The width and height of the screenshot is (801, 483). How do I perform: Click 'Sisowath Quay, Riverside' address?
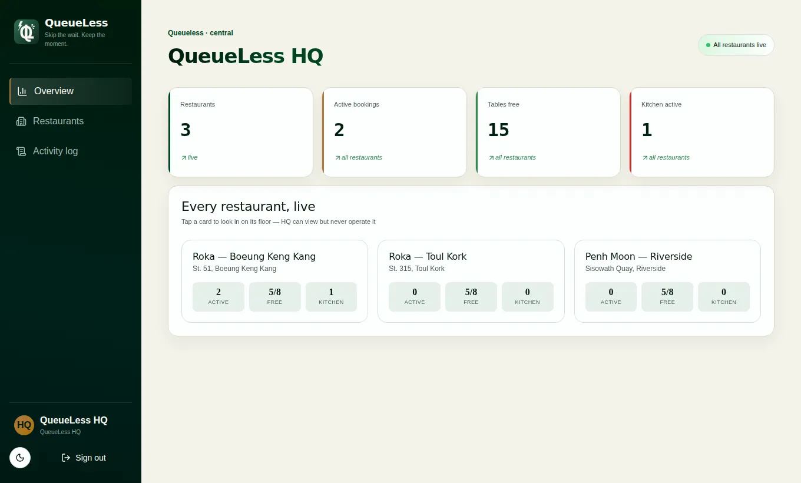point(625,269)
